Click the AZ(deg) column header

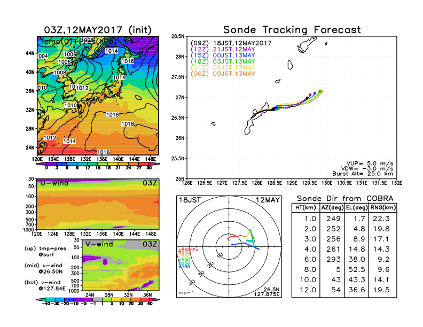pos(332,208)
